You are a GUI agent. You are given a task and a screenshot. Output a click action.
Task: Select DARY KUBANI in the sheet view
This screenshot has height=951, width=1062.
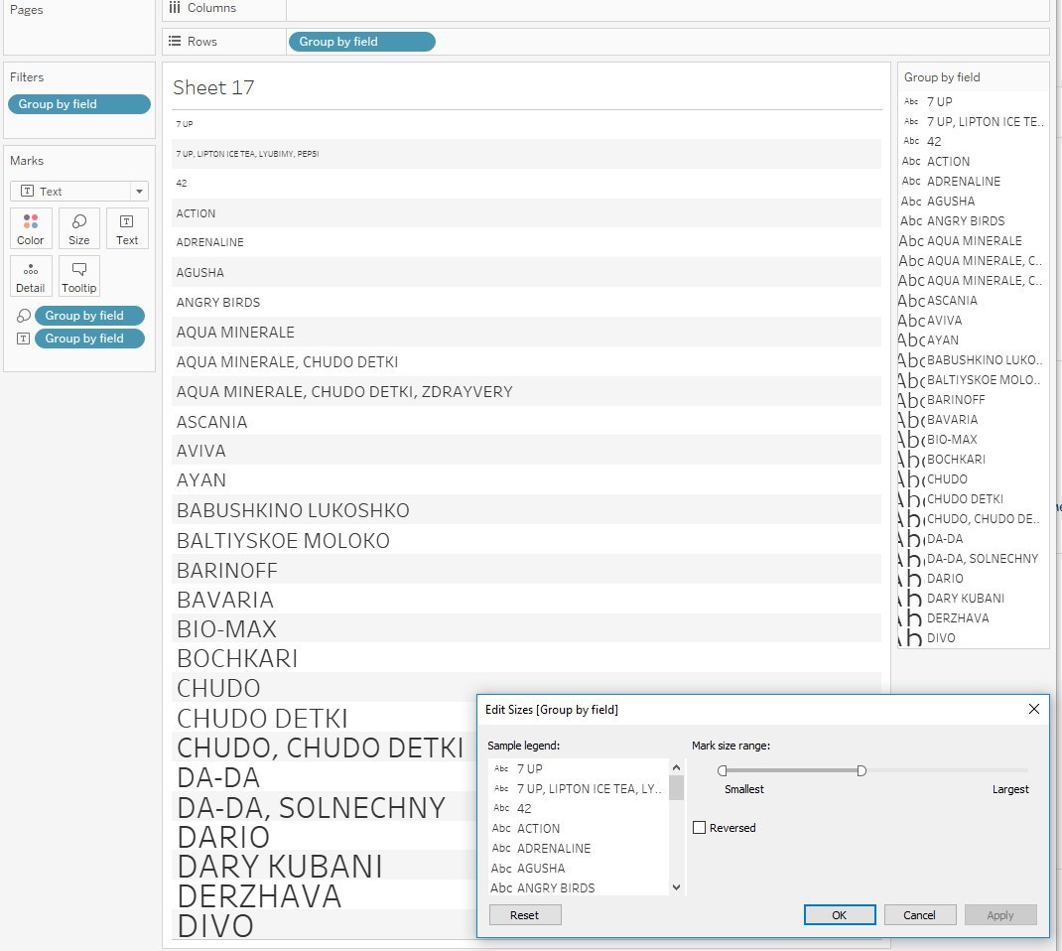(280, 867)
